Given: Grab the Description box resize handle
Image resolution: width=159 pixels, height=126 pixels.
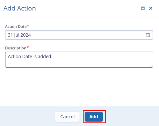Looking at the screenshot, I should coord(152,66).
